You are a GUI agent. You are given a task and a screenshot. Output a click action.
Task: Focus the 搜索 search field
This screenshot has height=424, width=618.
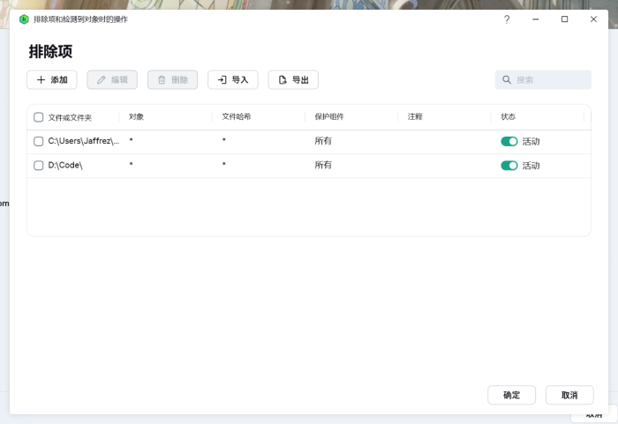point(543,80)
